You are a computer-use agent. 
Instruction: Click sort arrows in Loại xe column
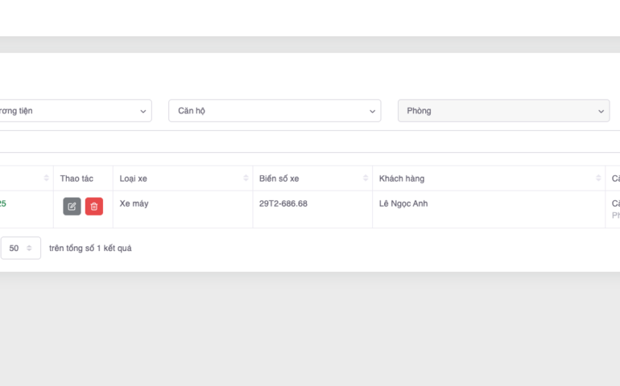coord(246,178)
